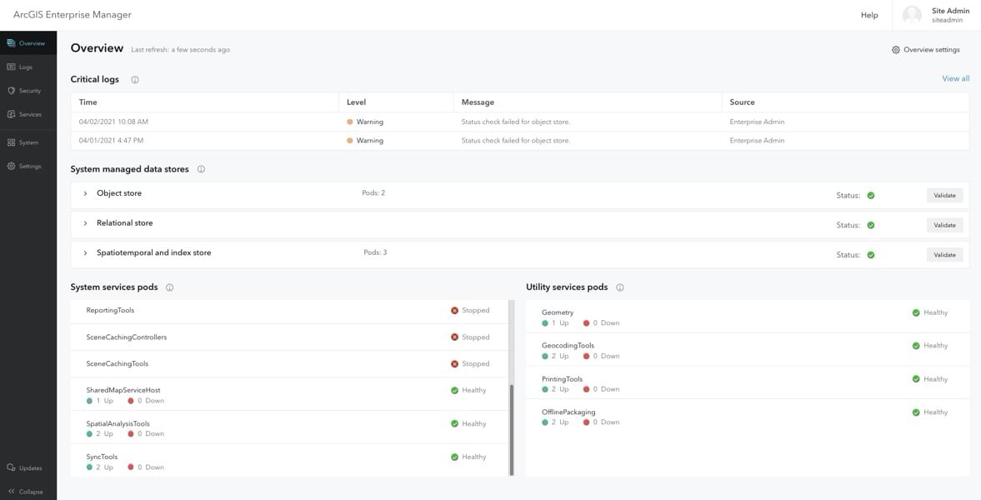This screenshot has width=981, height=500.
Task: Select Services label in the sidebar
Action: tap(31, 114)
